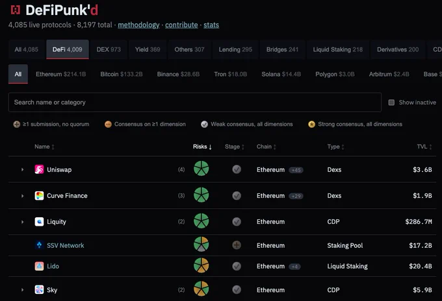Image resolution: width=442 pixels, height=301 pixels.
Task: Open the methodology link
Action: (x=138, y=25)
